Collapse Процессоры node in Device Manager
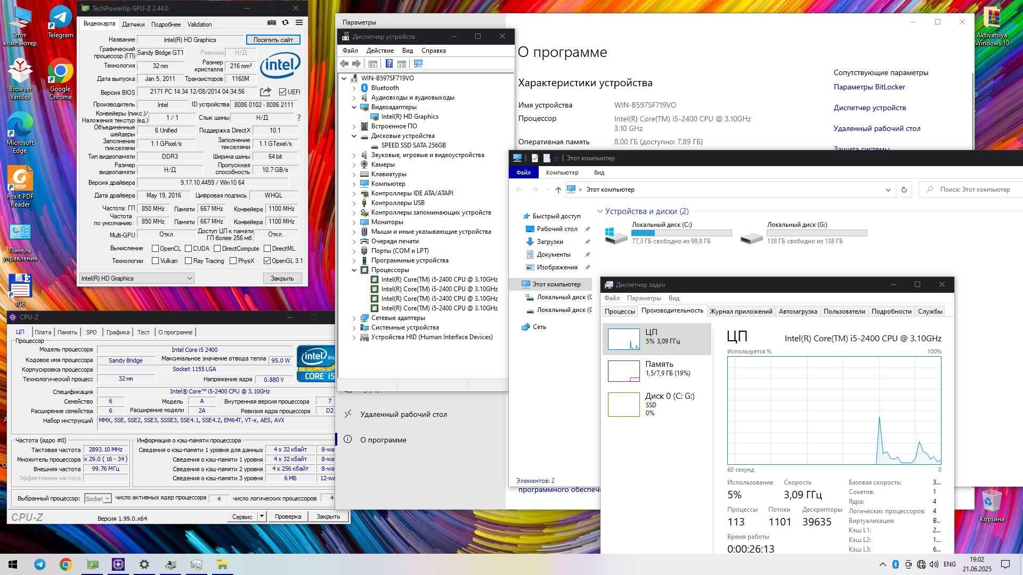Viewport: 1023px width, 575px height. point(354,270)
